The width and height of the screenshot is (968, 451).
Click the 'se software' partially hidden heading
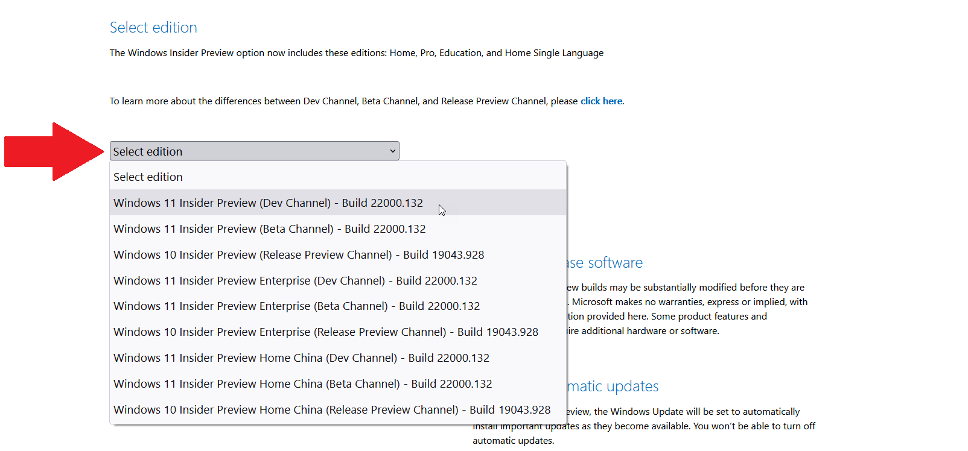pos(605,262)
